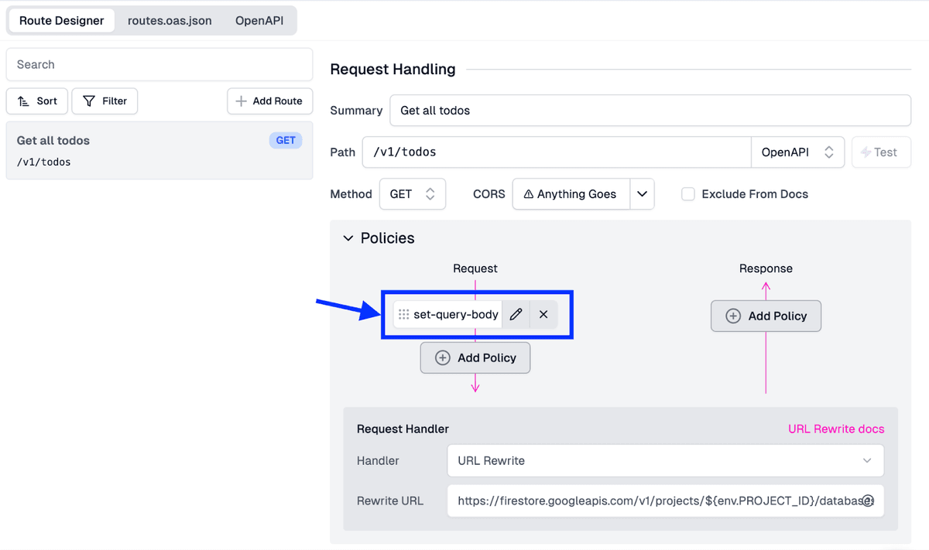Image resolution: width=929 pixels, height=550 pixels.
Task: Switch to the OpenAPI tab
Action: pos(259,21)
